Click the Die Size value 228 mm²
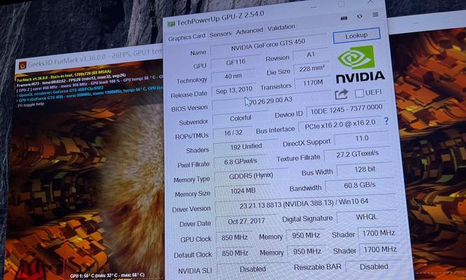This screenshot has height=280, width=466. (x=312, y=69)
